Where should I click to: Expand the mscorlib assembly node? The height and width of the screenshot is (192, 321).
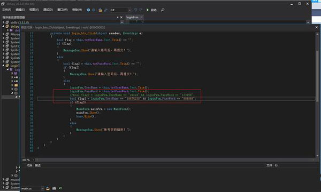click(x=4, y=180)
